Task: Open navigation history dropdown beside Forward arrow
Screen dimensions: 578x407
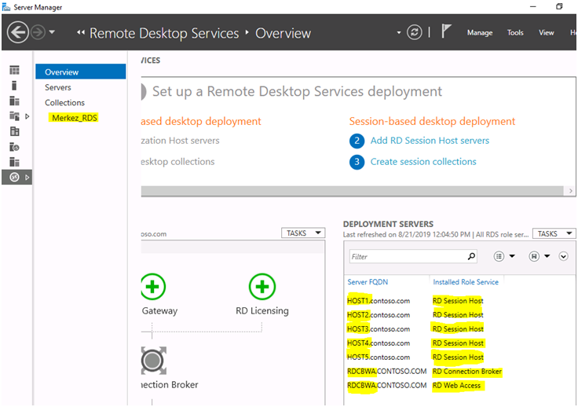Action: coord(52,32)
